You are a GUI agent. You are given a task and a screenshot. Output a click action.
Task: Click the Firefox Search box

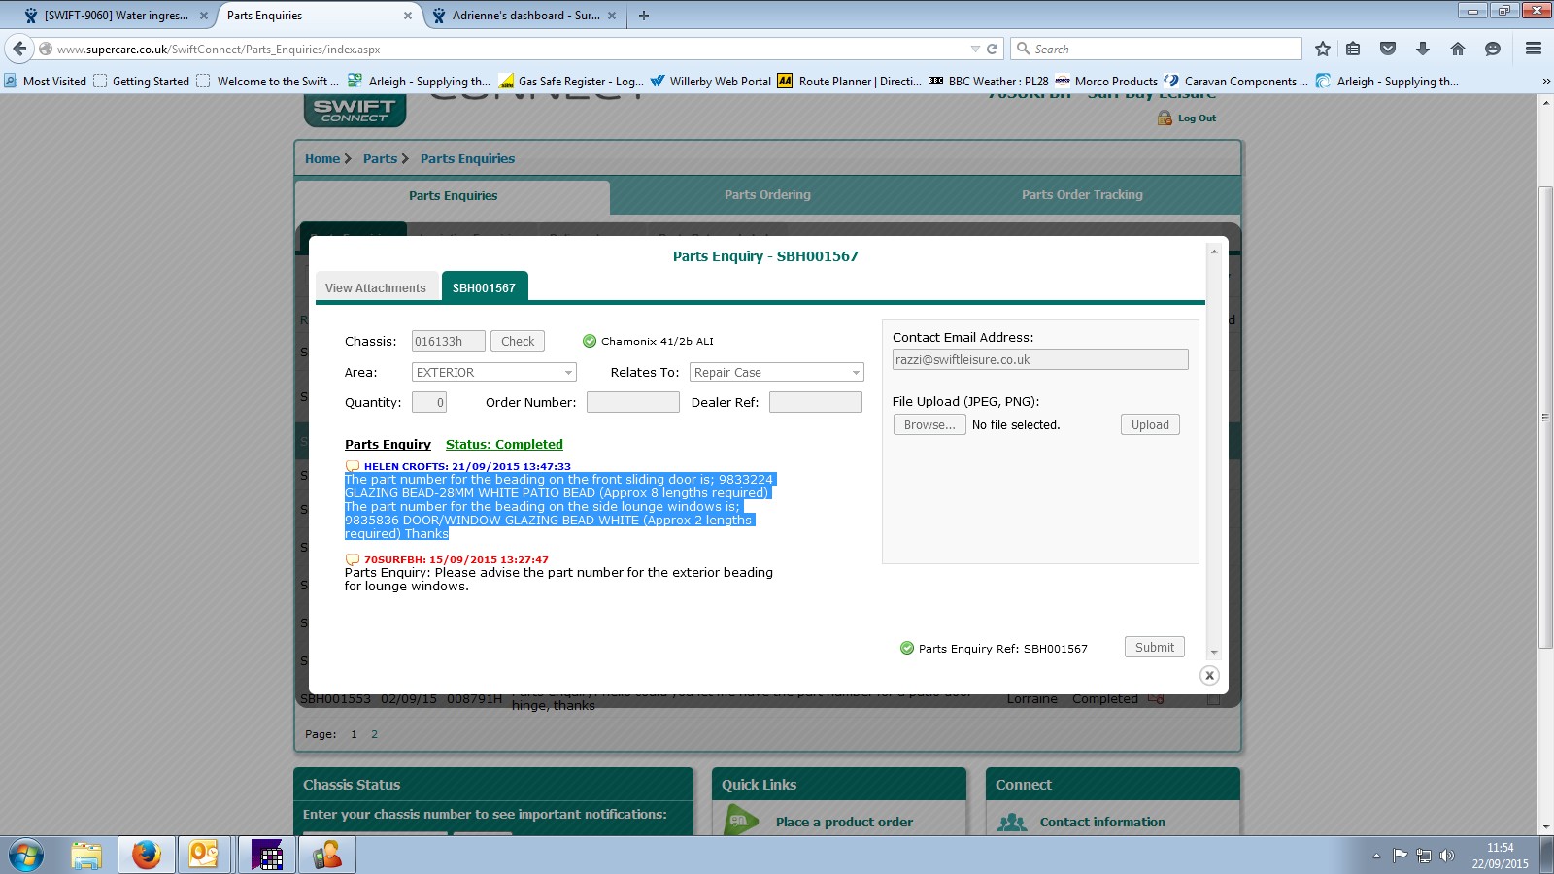(x=1156, y=49)
